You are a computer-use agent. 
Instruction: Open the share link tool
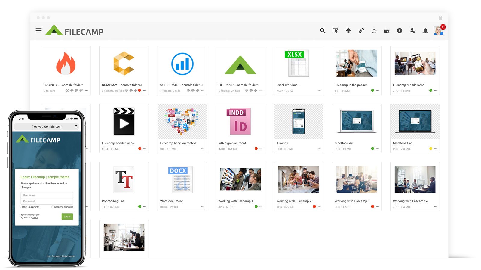pyautogui.click(x=361, y=31)
